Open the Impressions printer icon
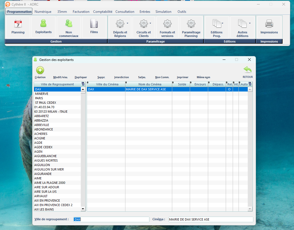 tap(269, 24)
